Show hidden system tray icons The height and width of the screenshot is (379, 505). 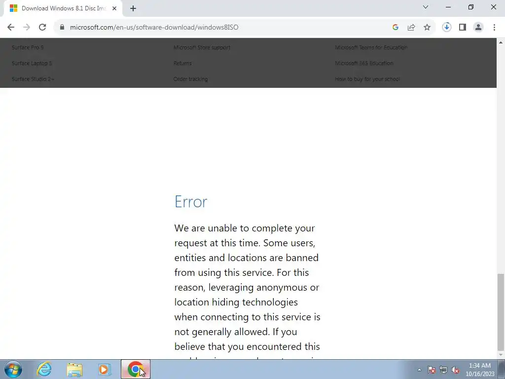(419, 370)
